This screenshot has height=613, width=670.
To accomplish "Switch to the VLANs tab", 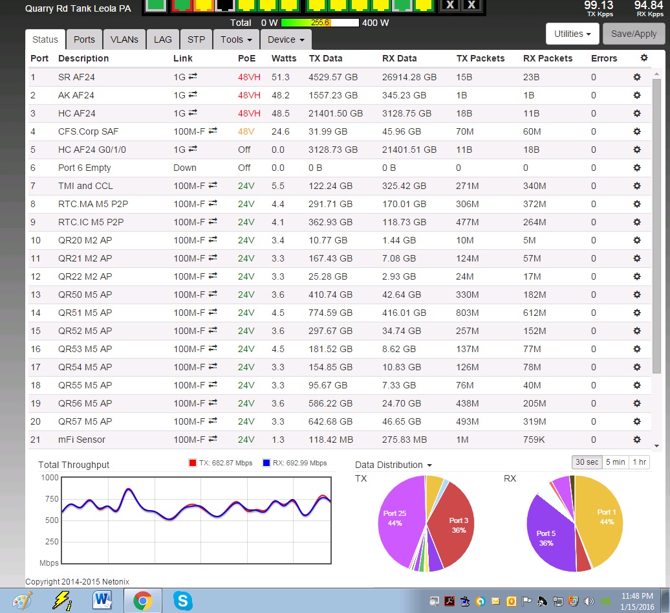I will pos(124,39).
